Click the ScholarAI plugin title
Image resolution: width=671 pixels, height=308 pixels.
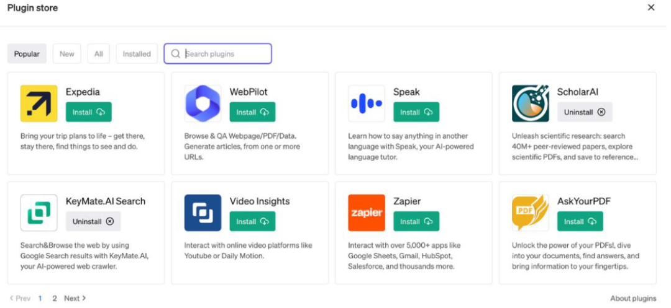pos(578,92)
